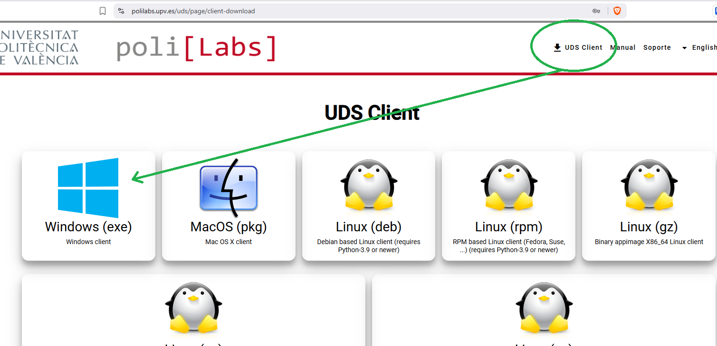Open site settings icon before URL

click(x=121, y=11)
